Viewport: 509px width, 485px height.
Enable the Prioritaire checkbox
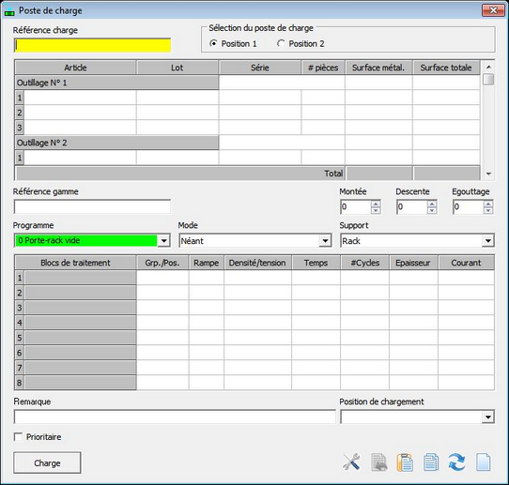click(18, 437)
